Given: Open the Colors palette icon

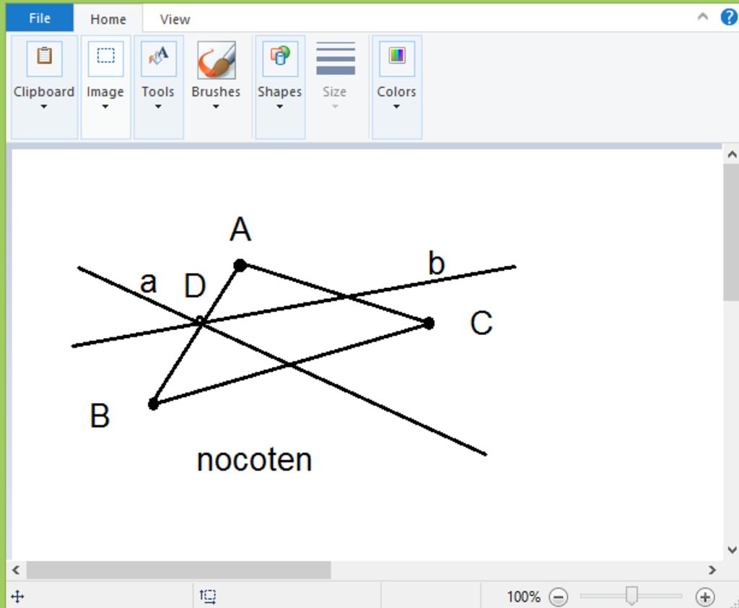Looking at the screenshot, I should point(397,58).
